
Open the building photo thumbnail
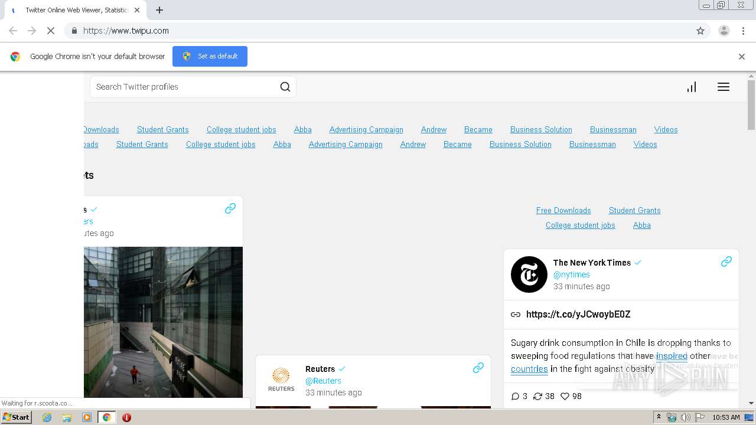(163, 322)
